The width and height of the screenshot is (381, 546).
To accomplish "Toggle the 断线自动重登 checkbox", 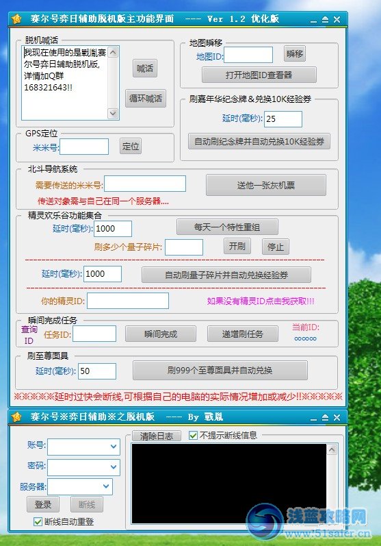I will click(38, 521).
